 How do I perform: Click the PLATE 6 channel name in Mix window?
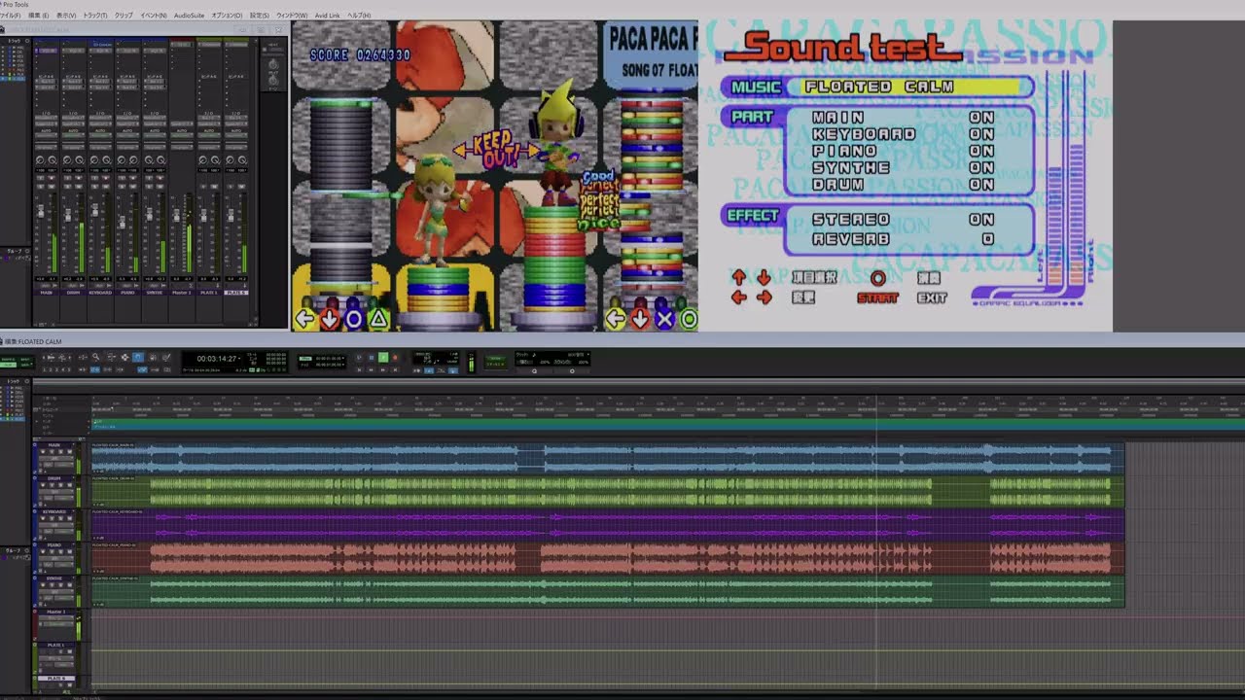[x=235, y=292]
